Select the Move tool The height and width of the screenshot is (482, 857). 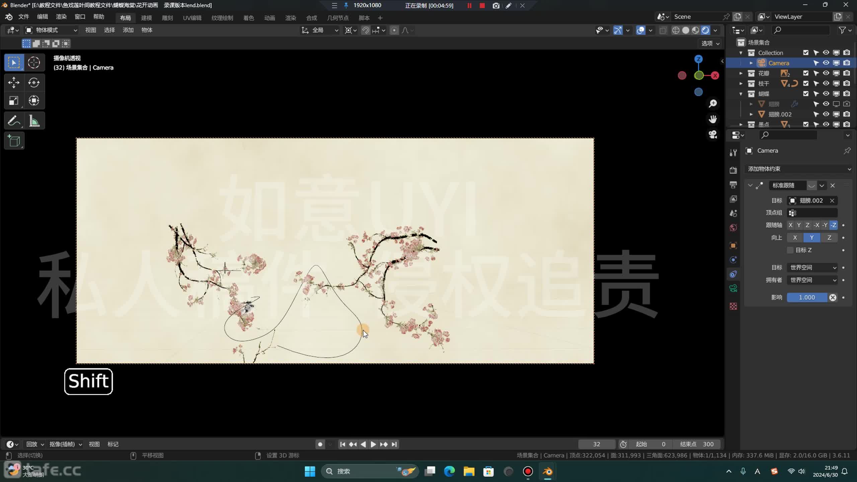pos(14,82)
